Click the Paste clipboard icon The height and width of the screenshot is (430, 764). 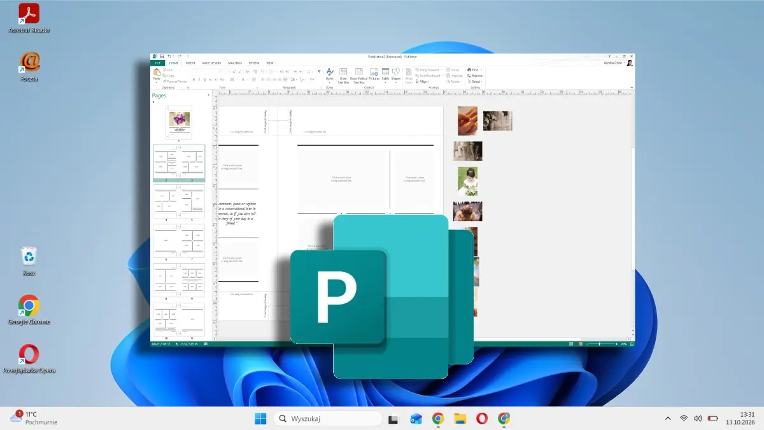click(x=157, y=71)
